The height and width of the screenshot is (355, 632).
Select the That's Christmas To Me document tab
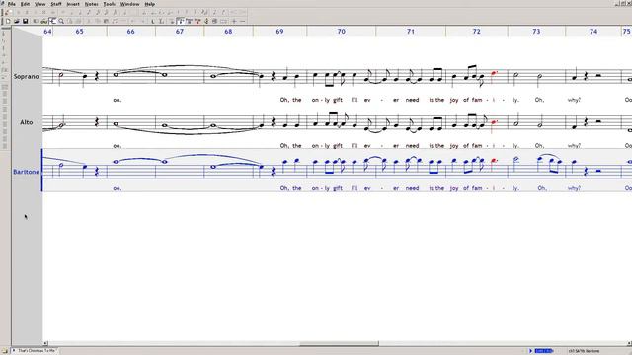coord(35,351)
